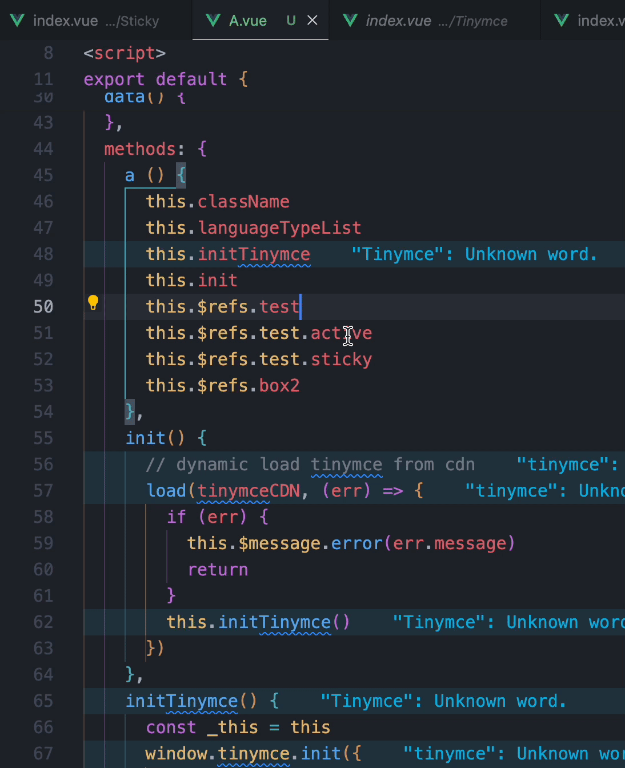Screen dimensions: 625x768
Task: Click 'init' after this on line 49
Action: click(x=218, y=281)
